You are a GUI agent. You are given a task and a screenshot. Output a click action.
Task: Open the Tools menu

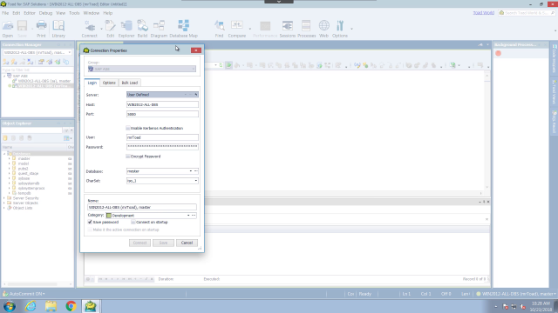pyautogui.click(x=74, y=13)
